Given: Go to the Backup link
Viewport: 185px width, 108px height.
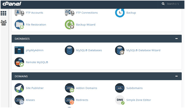Looking at the screenshot, I should click(x=131, y=13).
